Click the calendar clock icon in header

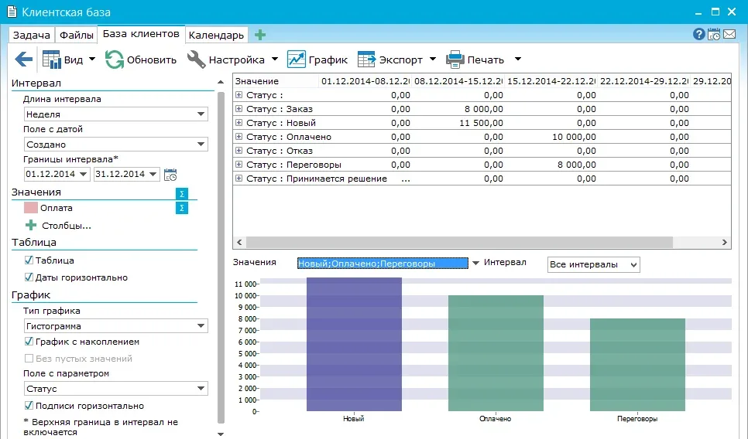point(714,34)
